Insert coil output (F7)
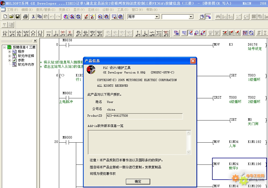 point(33,33)
